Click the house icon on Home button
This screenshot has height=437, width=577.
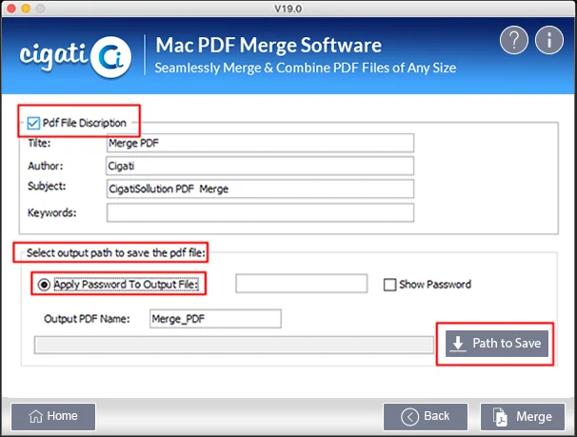point(35,416)
